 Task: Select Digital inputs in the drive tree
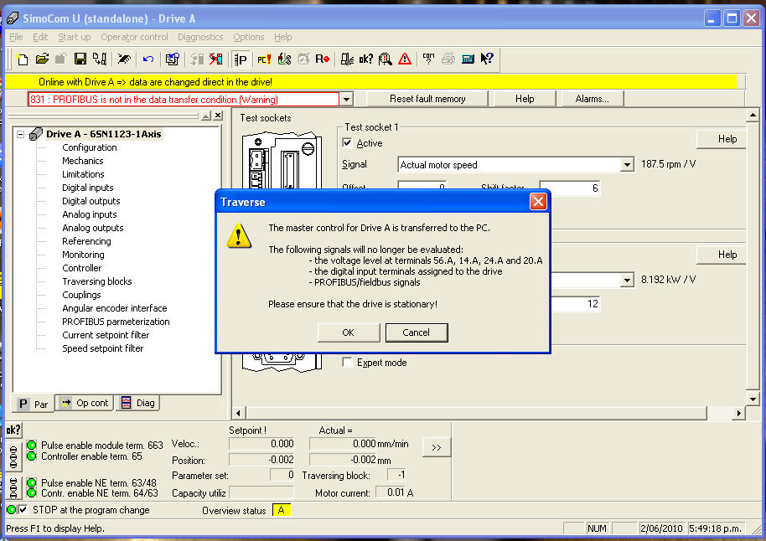pyautogui.click(x=87, y=188)
